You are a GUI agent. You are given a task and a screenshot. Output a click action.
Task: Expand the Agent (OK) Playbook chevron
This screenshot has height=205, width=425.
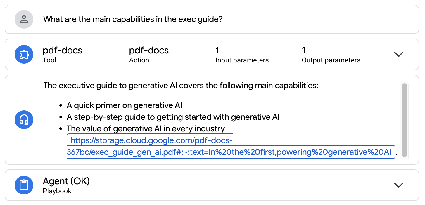(x=399, y=185)
